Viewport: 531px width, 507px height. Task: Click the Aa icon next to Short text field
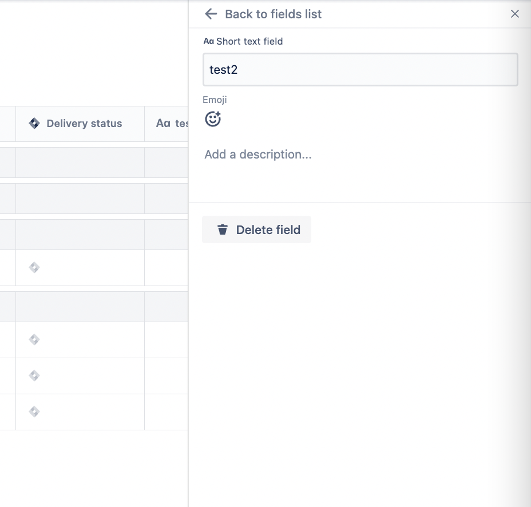208,41
